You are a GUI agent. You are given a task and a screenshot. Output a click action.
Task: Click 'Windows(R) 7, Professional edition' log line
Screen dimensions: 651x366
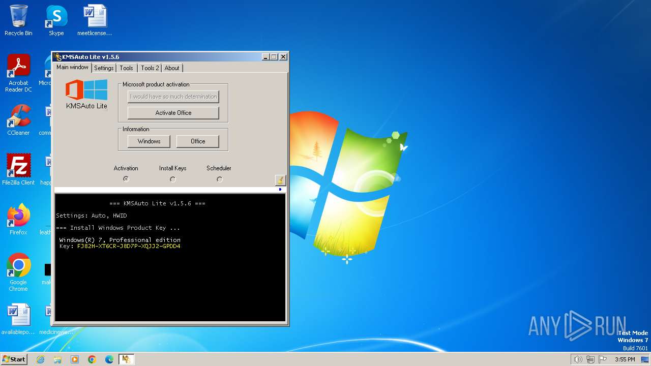click(120, 240)
